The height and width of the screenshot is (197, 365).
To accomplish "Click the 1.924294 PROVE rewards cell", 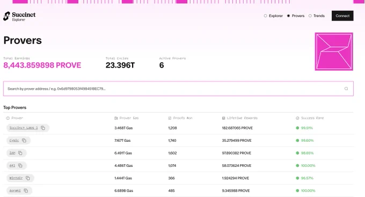I will coord(235,178).
